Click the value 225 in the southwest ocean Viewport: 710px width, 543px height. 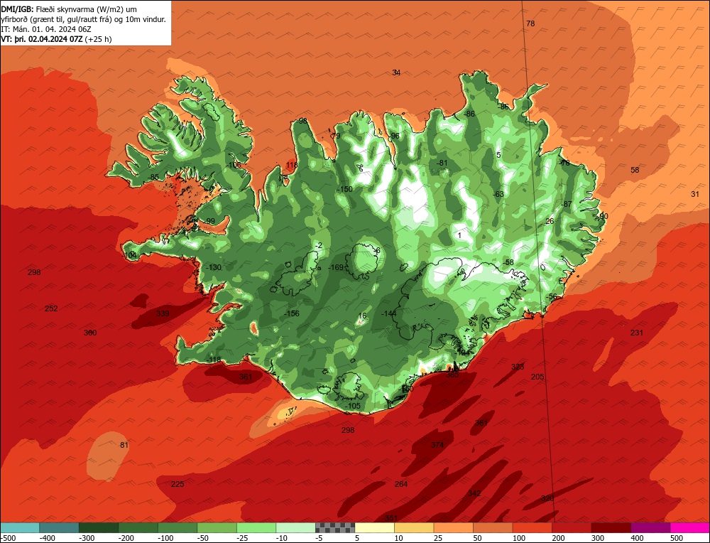pyautogui.click(x=177, y=484)
